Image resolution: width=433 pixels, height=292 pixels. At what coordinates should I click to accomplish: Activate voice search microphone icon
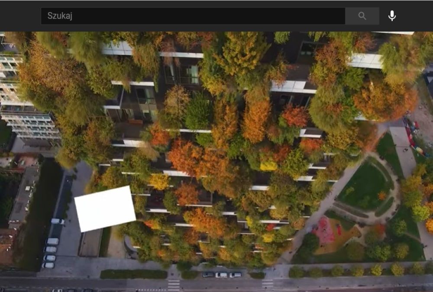(x=392, y=16)
